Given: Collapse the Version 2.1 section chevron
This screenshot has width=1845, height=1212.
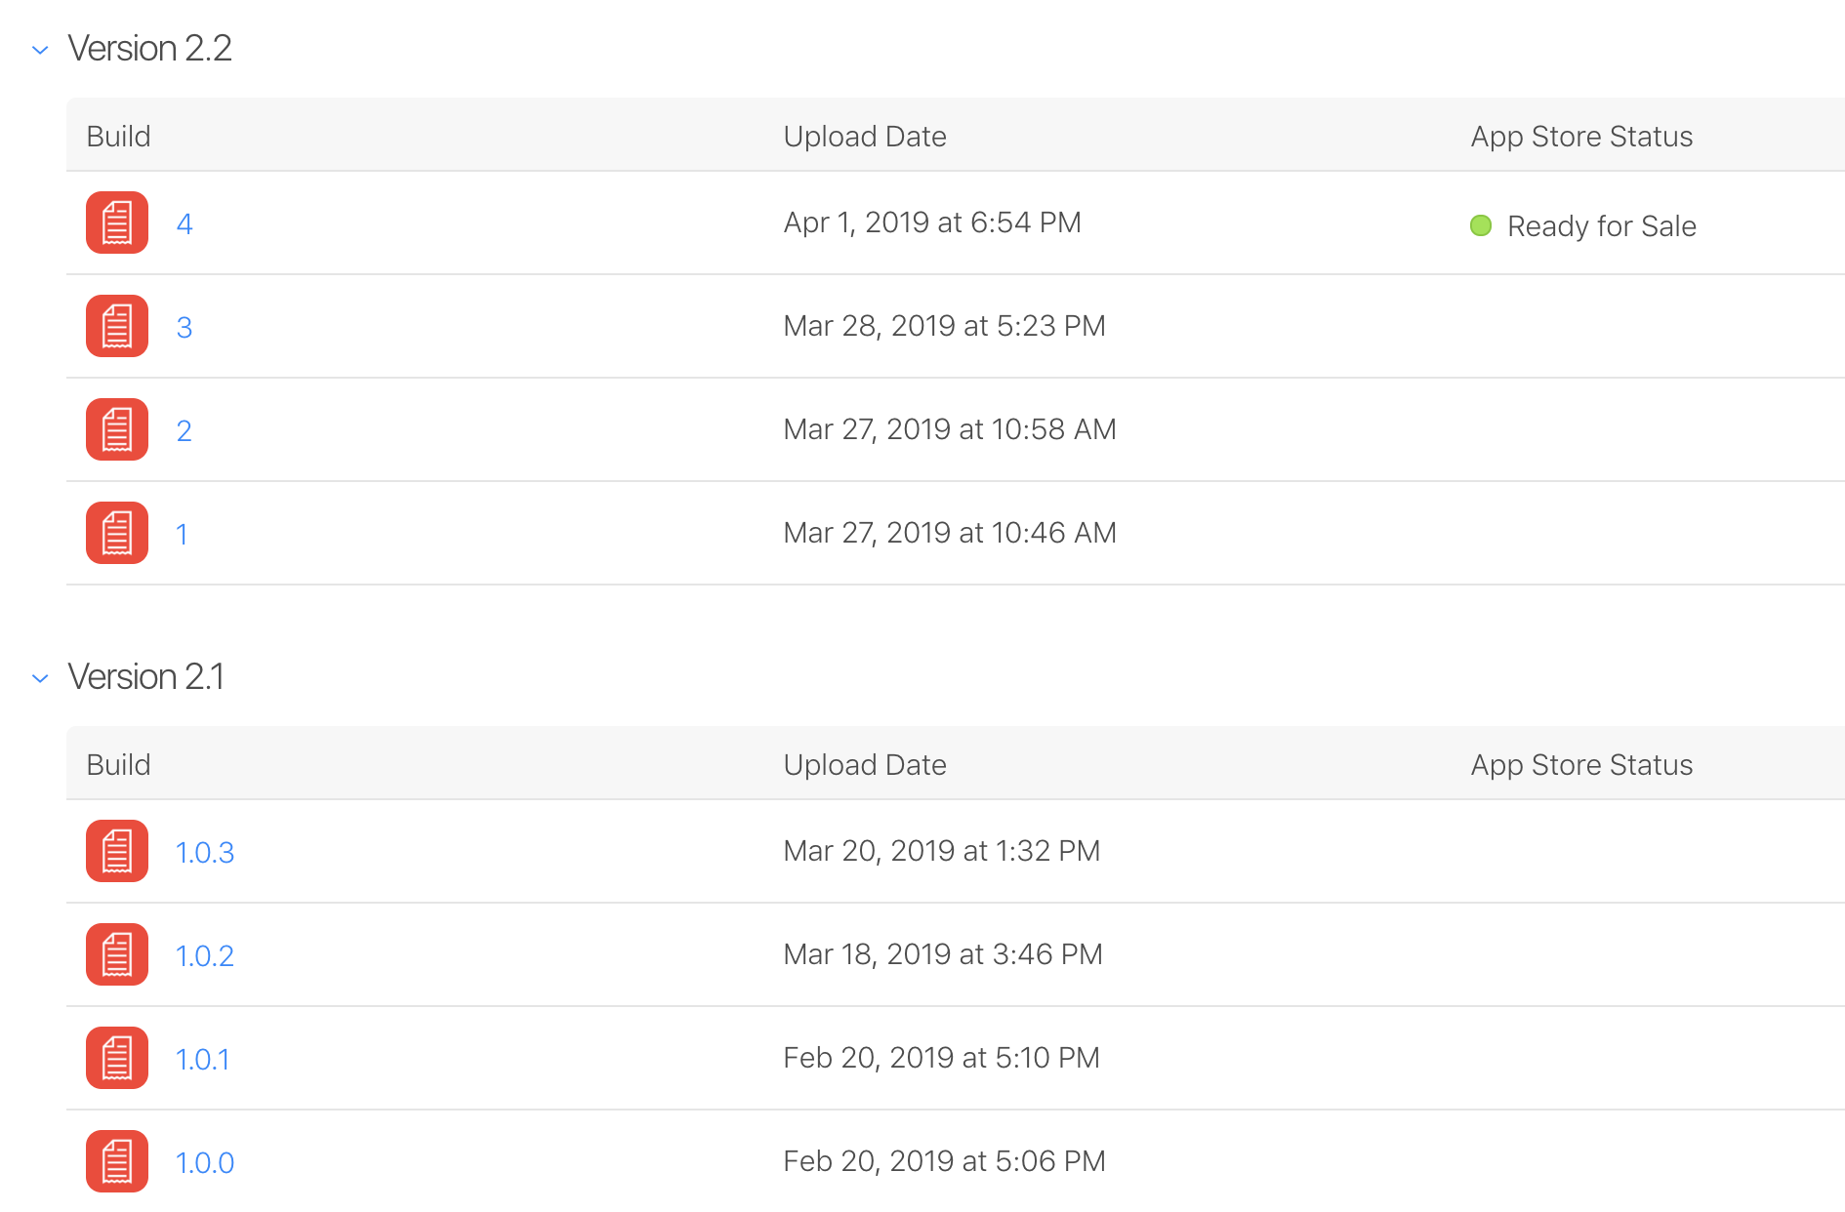Looking at the screenshot, I should pyautogui.click(x=40, y=678).
